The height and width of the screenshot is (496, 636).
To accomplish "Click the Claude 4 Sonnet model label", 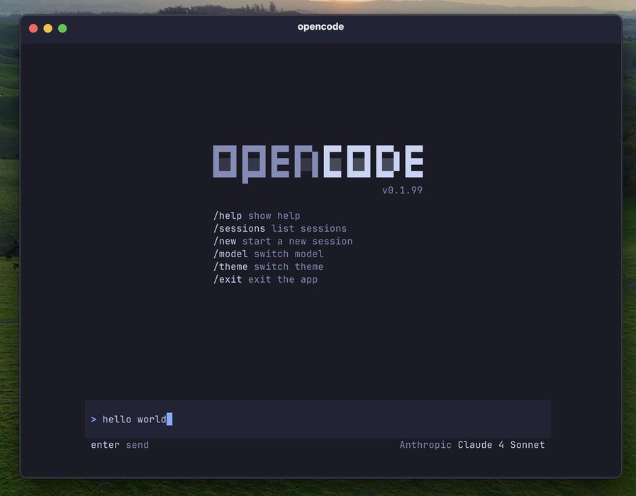I will tap(501, 445).
